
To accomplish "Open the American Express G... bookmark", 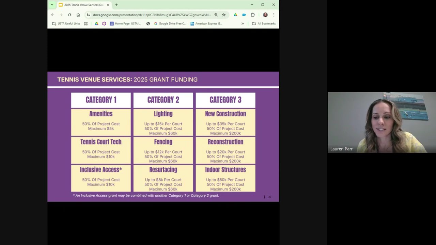I will [x=206, y=23].
